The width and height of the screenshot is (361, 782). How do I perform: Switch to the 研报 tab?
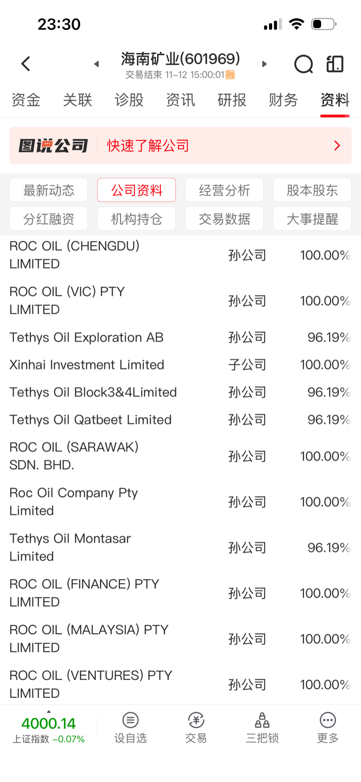[x=232, y=100]
